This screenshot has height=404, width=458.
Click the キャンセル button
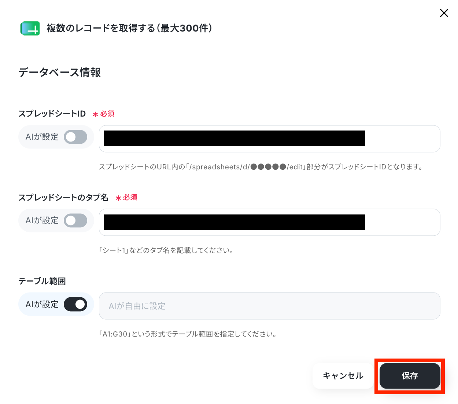[343, 376]
